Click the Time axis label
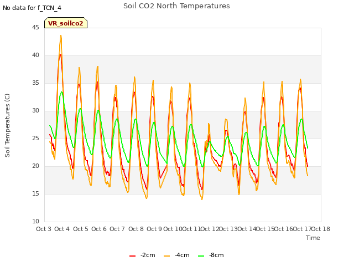The width and height of the screenshot is (354, 266). 313,238
